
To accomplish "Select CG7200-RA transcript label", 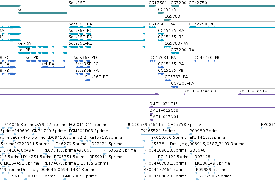I will (182, 50).
